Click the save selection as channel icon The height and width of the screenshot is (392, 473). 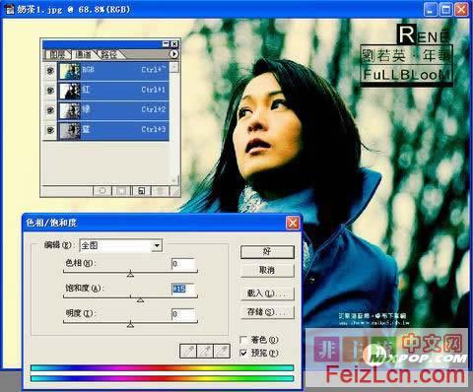coord(122,190)
